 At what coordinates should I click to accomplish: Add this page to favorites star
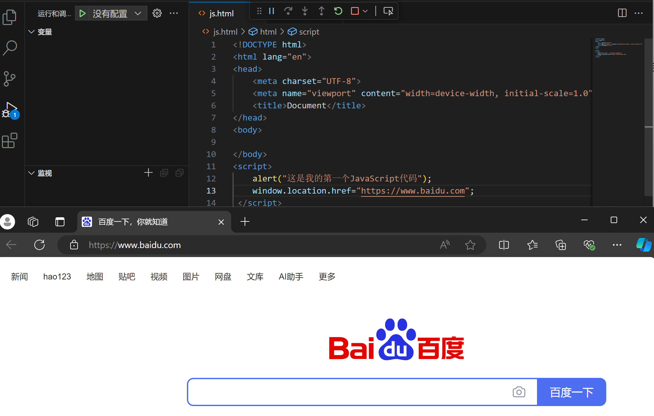[470, 245]
